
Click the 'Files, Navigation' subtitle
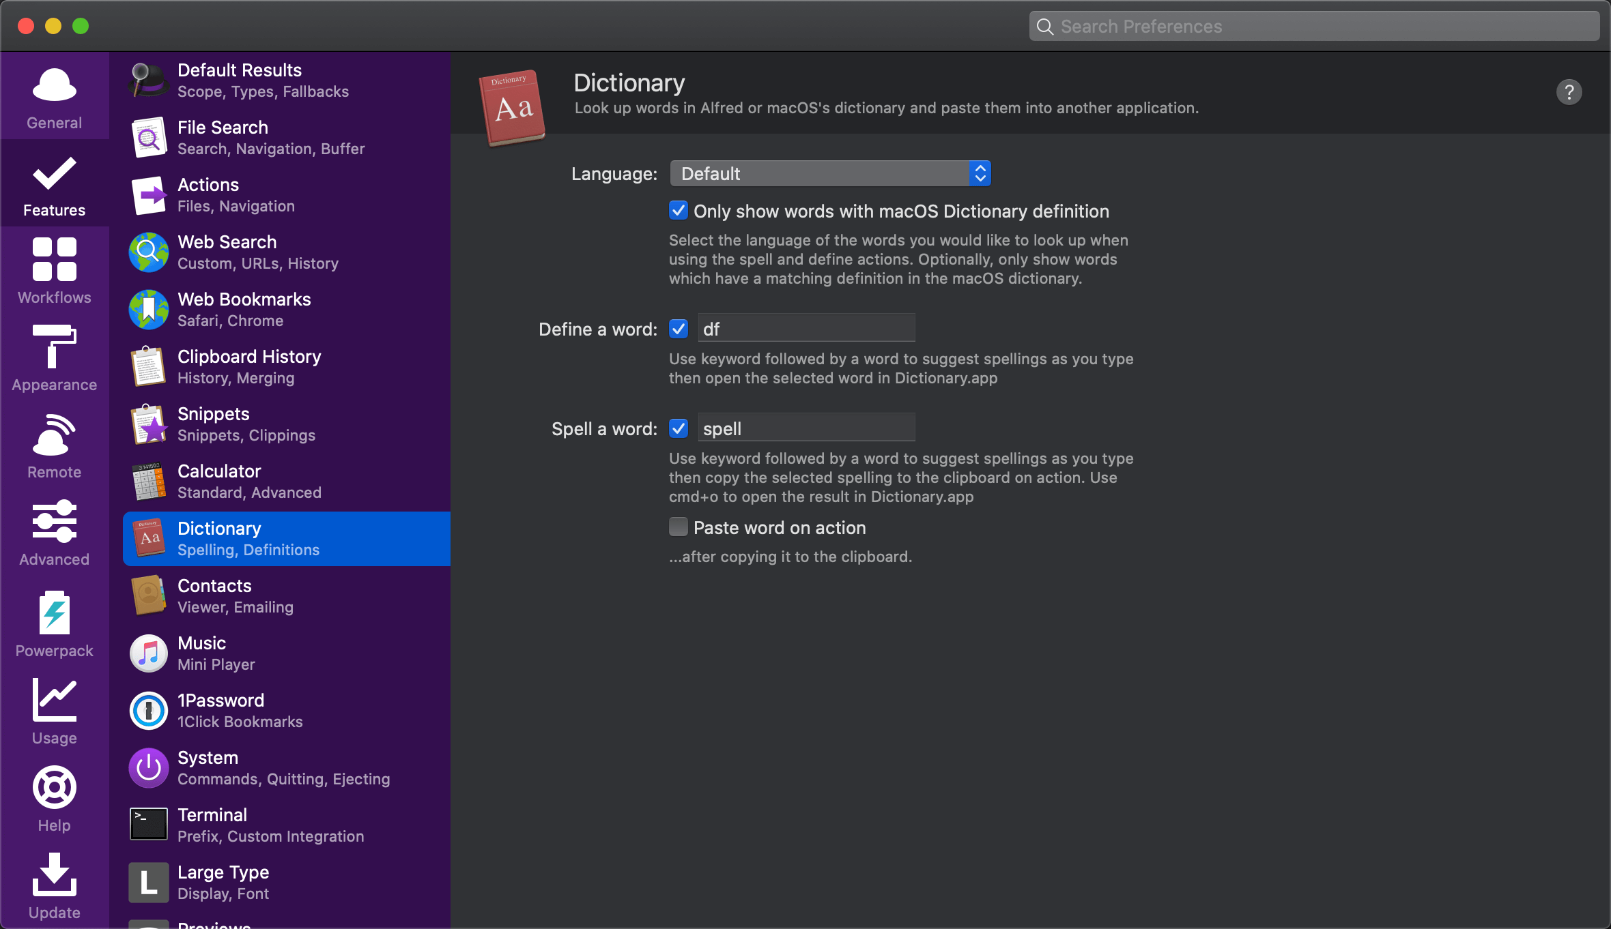point(236,206)
